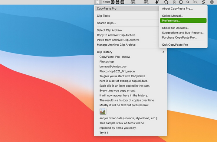This screenshot has height=142, width=217.
Task: Open the Clip Tools menu item
Action: click(127, 16)
